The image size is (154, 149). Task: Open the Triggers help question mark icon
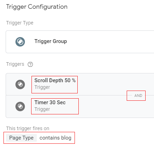(x=30, y=64)
